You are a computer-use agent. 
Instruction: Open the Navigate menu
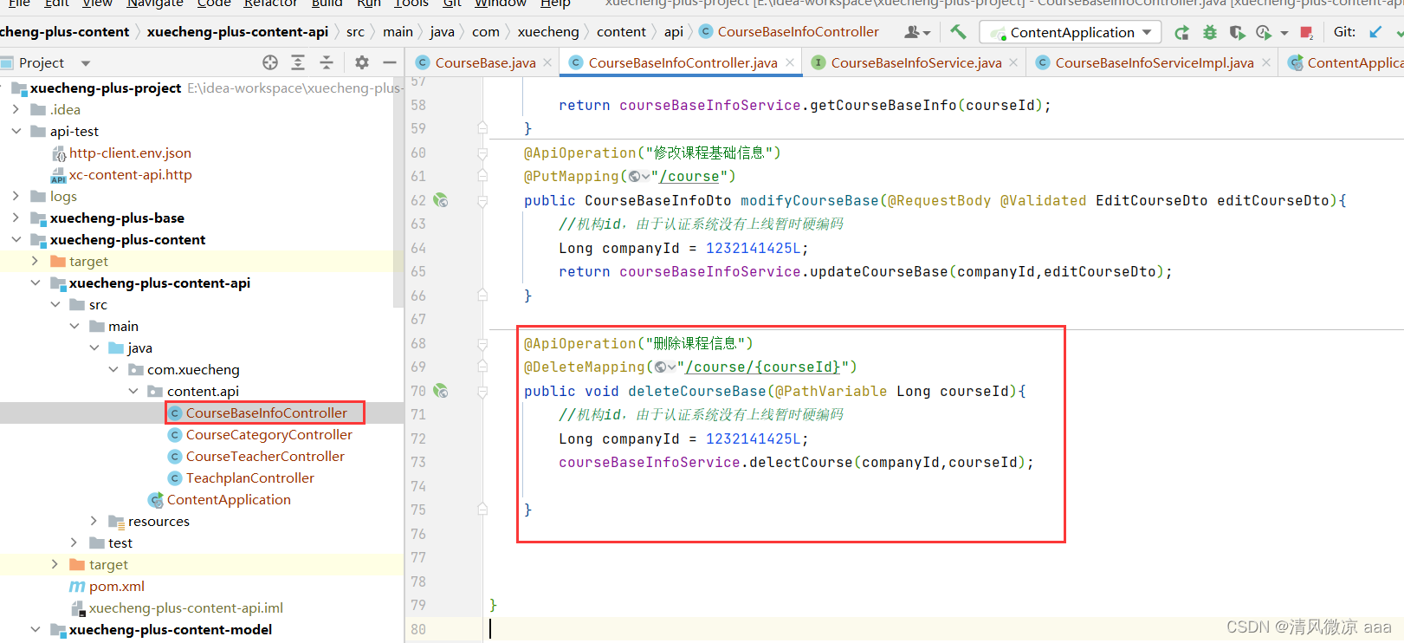[x=154, y=4]
